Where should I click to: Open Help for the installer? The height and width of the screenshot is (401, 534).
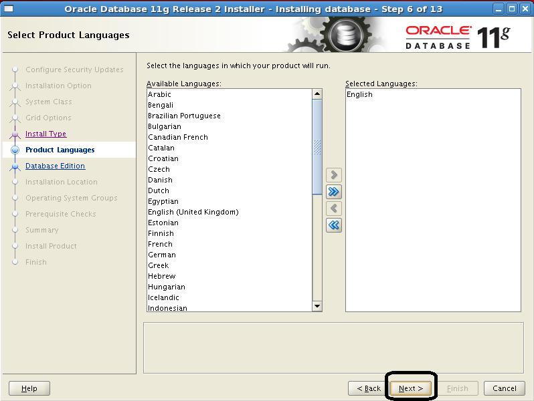click(29, 388)
